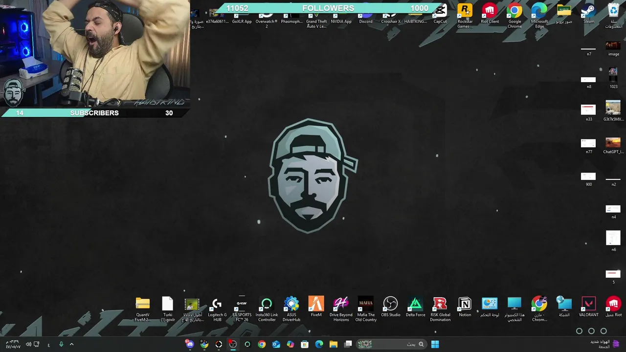
Task: Open Outlook from the taskbar
Action: (276, 344)
